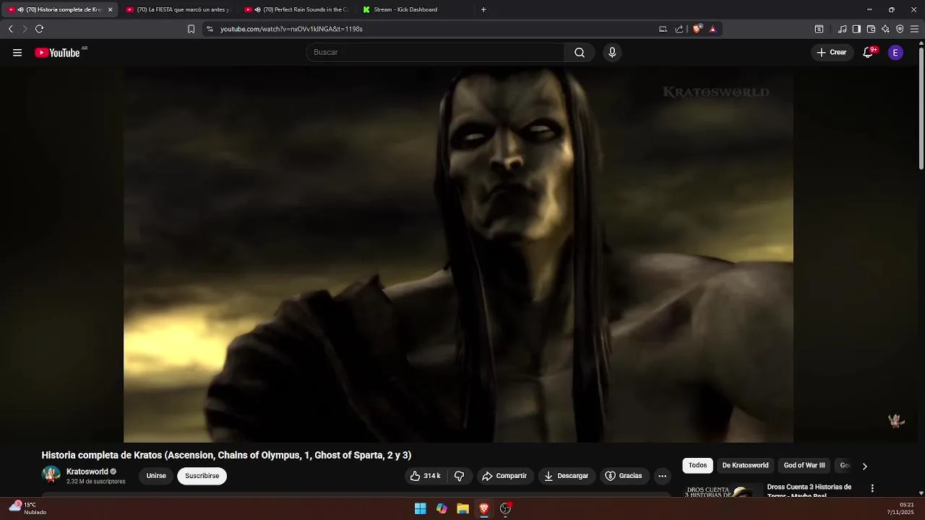
Task: Focus the Buscar search field
Action: (x=436, y=53)
